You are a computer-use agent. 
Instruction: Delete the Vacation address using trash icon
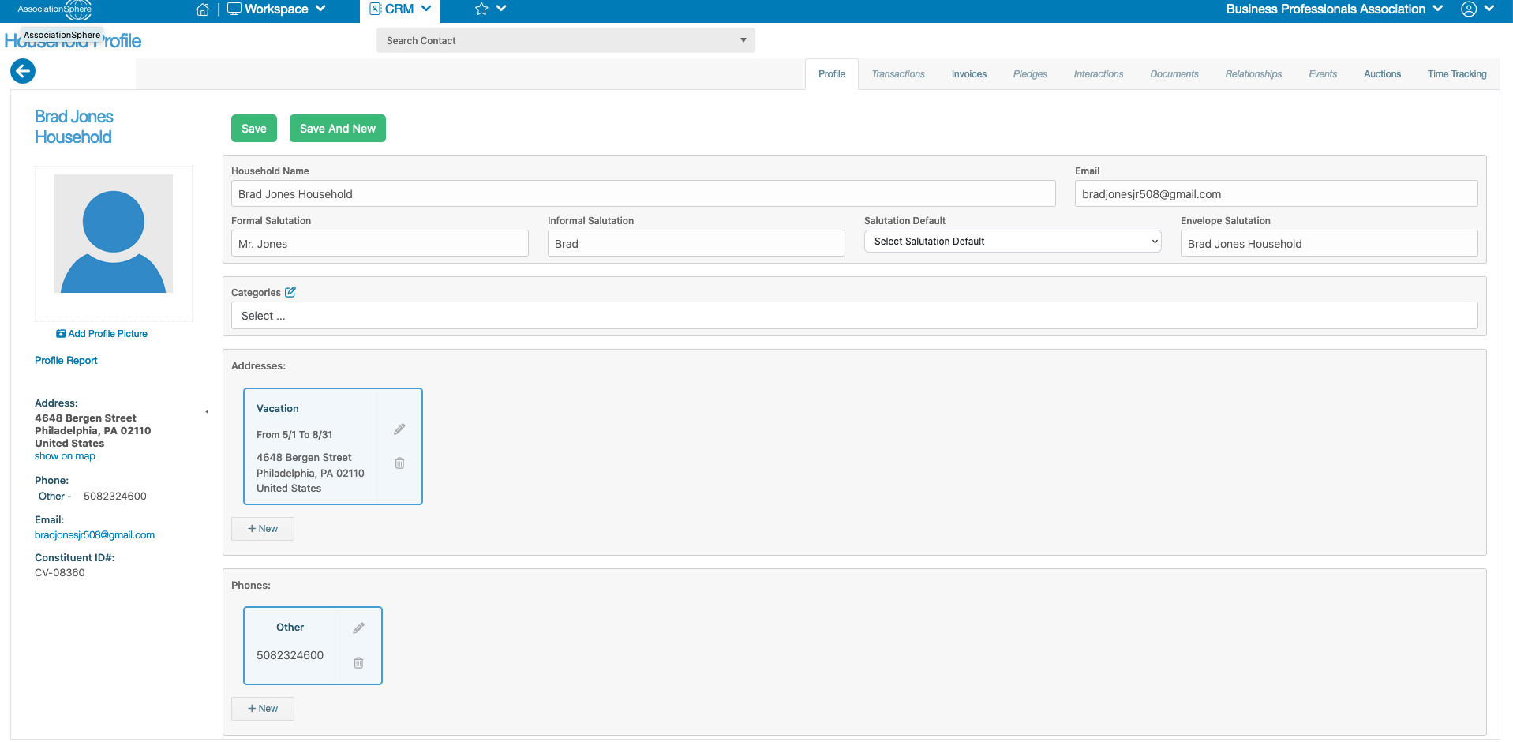pos(399,463)
